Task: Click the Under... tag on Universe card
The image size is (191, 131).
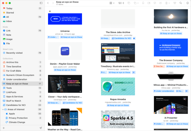Action: 53,37
